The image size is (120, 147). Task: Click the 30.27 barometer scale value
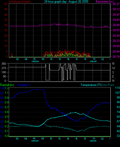(116, 4)
